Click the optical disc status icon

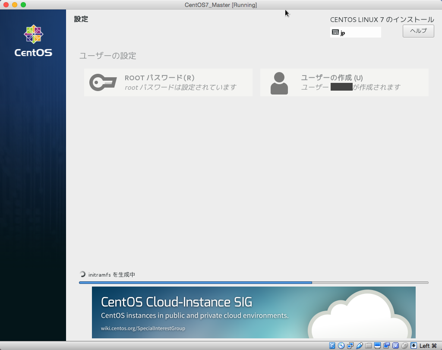pyautogui.click(x=341, y=346)
